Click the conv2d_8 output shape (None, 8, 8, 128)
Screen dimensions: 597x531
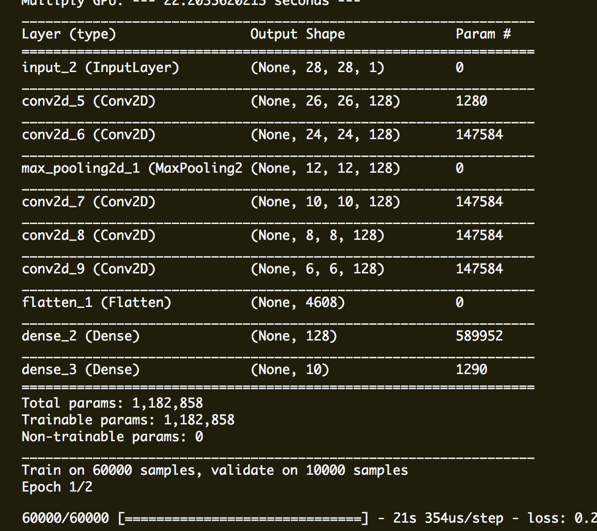[x=317, y=235]
